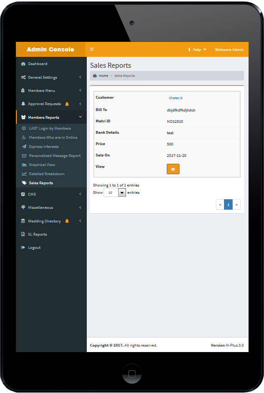Click the hamburger menu icon in header
Image resolution: width=264 pixels, height=393 pixels.
point(92,49)
